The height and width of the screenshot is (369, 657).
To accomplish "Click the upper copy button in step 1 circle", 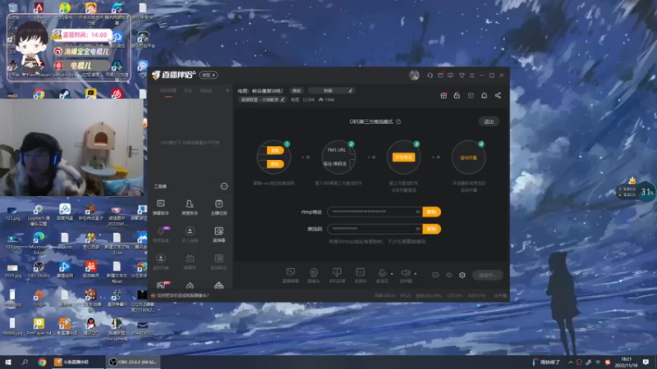I will coord(275,151).
